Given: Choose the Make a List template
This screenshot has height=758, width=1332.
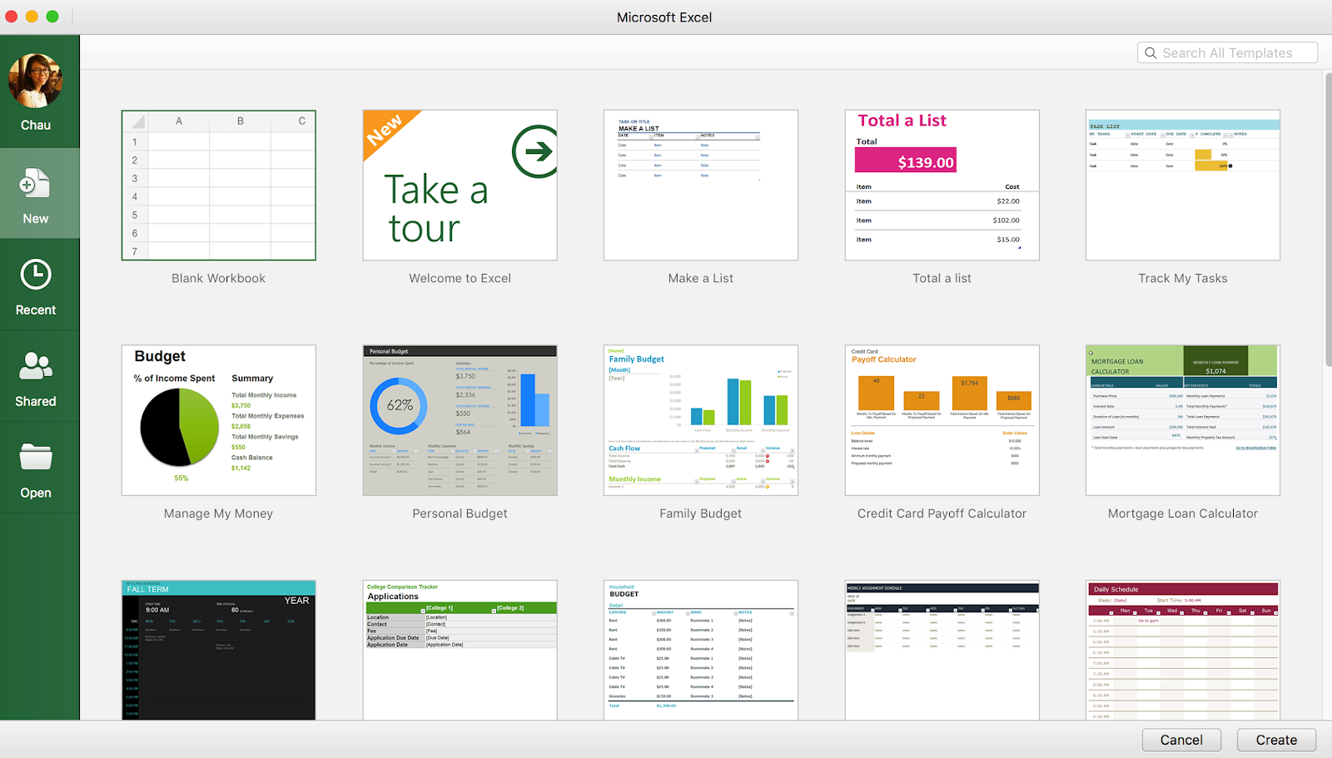Looking at the screenshot, I should tap(701, 186).
